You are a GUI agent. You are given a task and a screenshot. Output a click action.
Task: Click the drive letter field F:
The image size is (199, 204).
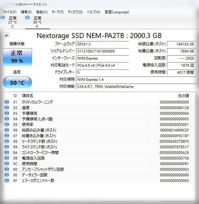102,72
